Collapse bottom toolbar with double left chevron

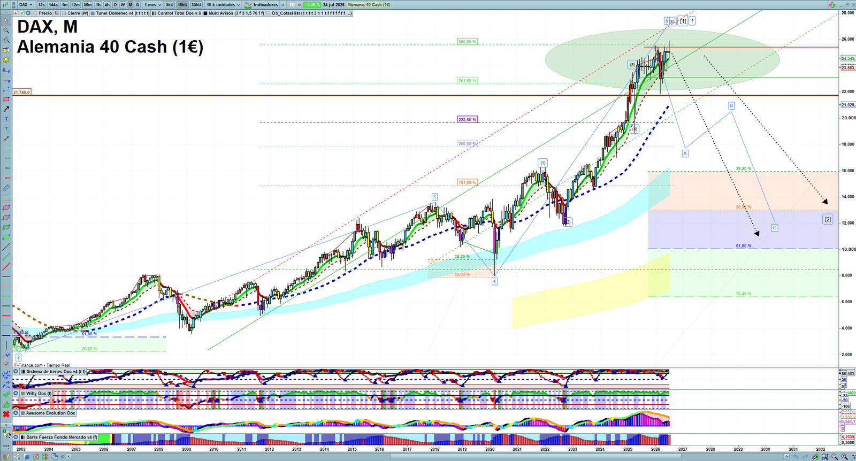pos(62,456)
